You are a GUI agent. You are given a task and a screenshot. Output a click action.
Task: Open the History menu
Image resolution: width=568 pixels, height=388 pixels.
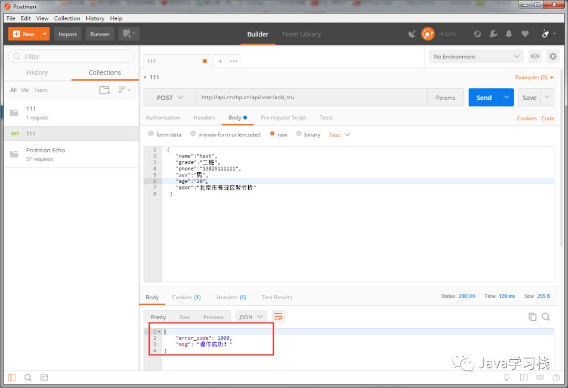tap(95, 18)
